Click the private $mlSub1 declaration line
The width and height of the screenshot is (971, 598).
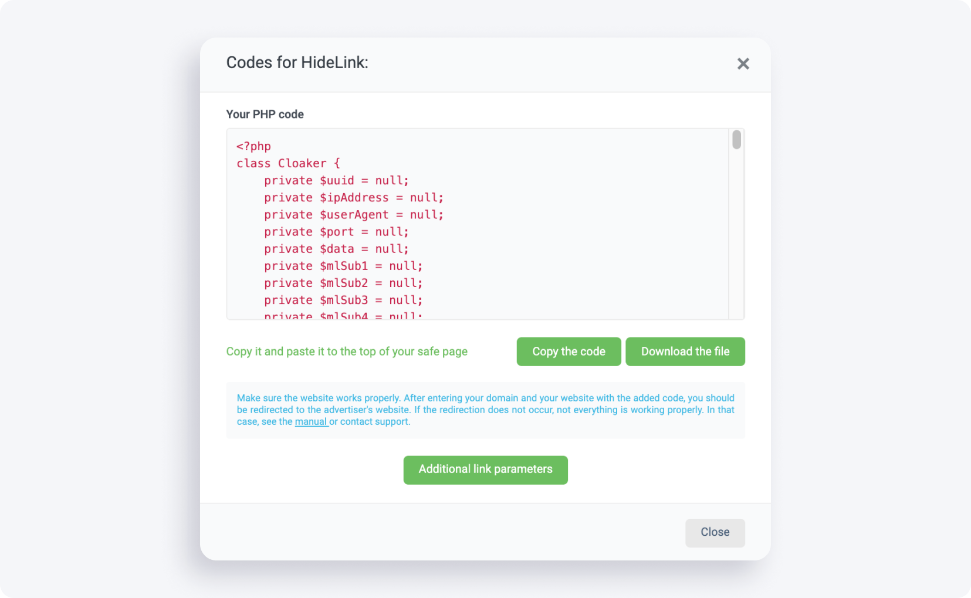click(329, 266)
